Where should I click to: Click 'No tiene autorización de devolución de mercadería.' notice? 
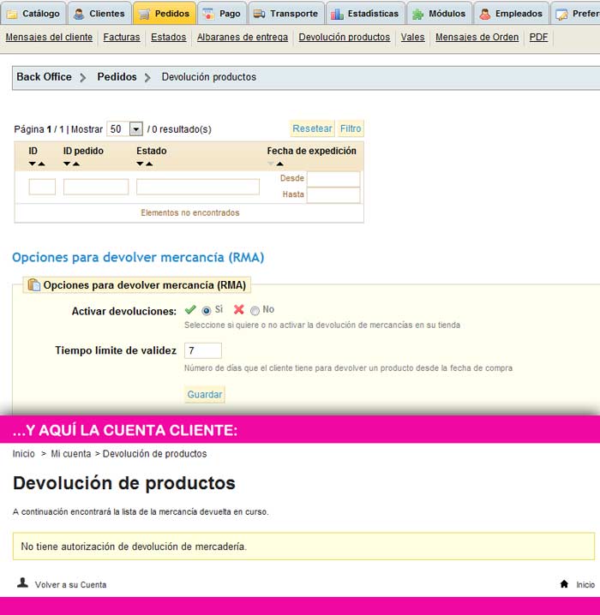coord(303,546)
